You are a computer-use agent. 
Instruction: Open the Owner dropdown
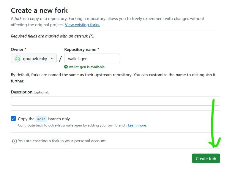tap(34, 58)
